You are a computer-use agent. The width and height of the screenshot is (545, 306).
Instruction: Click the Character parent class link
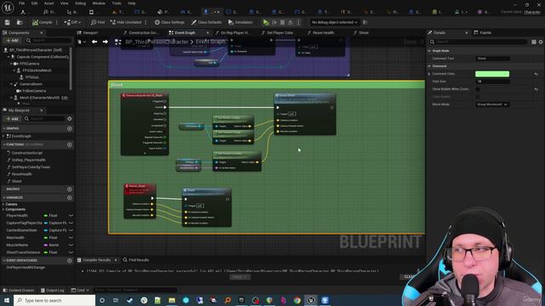[532, 12]
